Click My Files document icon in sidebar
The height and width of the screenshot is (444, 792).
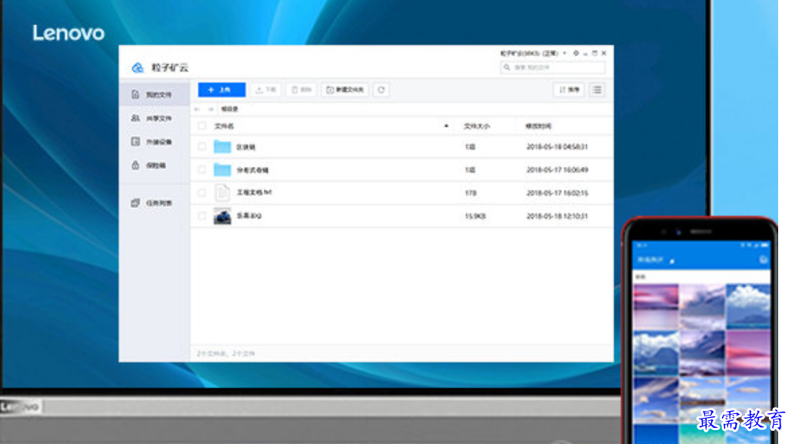(x=135, y=94)
